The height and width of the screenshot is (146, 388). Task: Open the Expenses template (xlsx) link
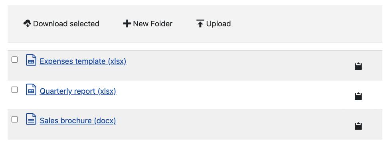[x=83, y=61]
